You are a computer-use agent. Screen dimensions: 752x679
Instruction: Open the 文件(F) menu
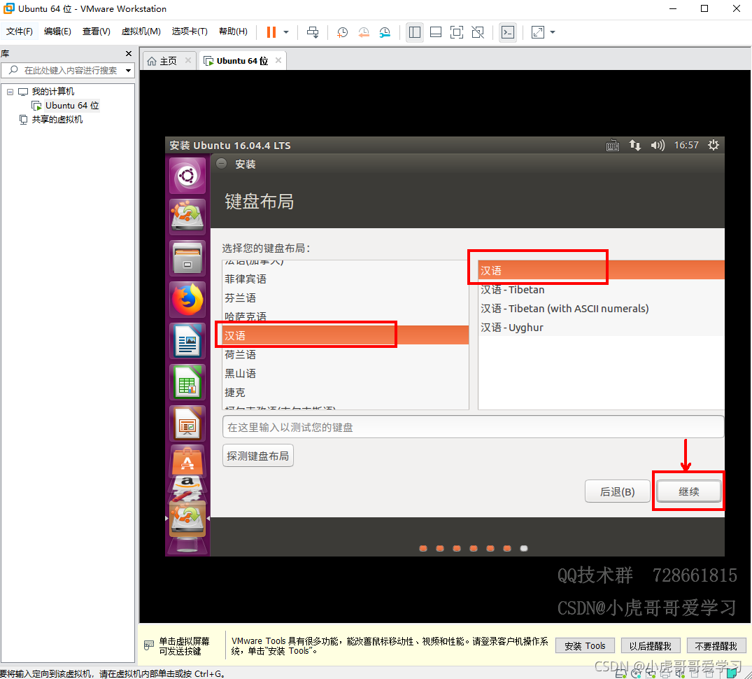click(19, 31)
